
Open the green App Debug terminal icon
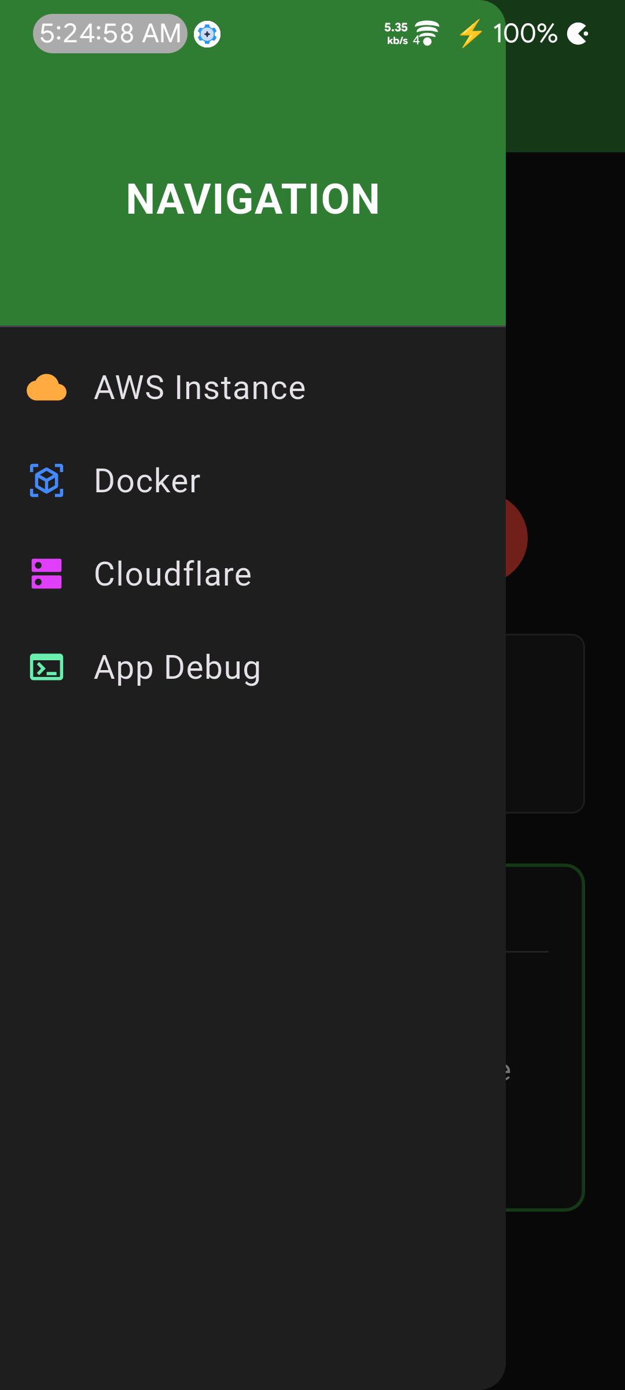[x=47, y=667]
